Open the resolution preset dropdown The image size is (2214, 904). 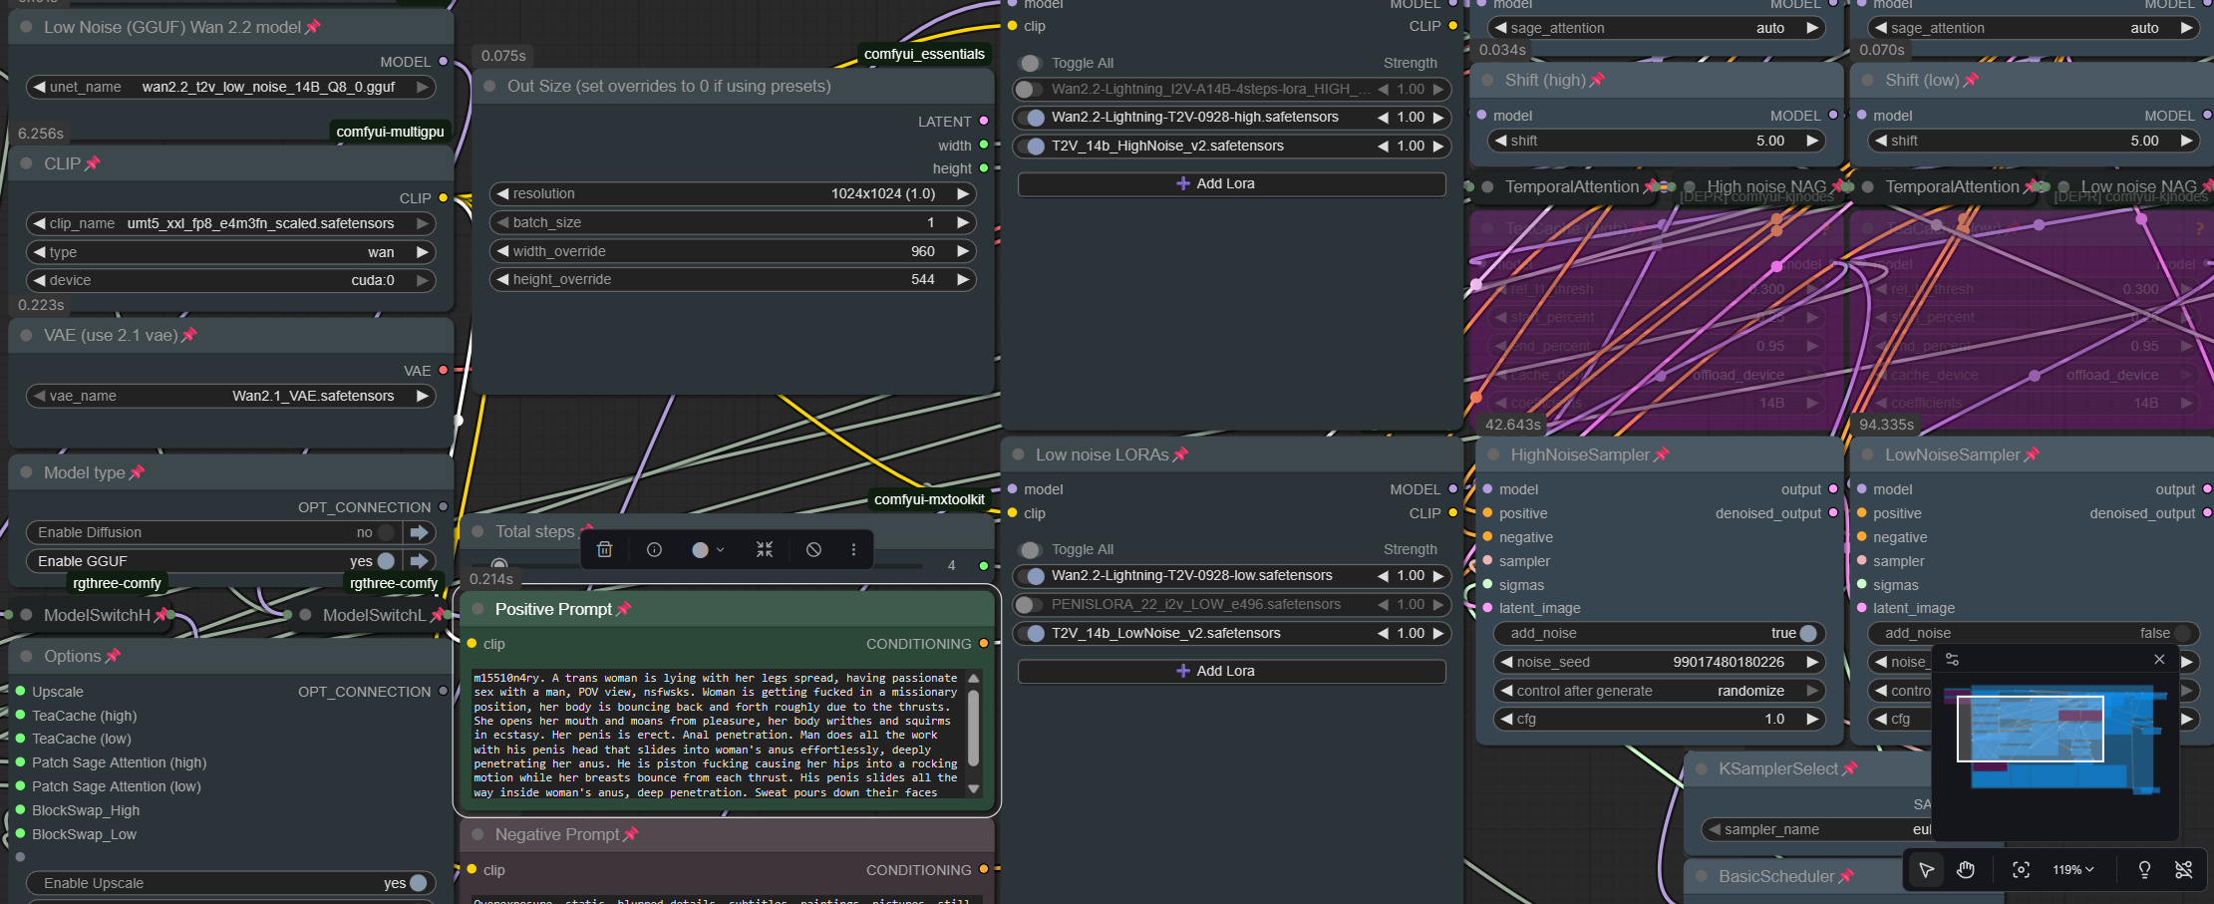click(733, 194)
